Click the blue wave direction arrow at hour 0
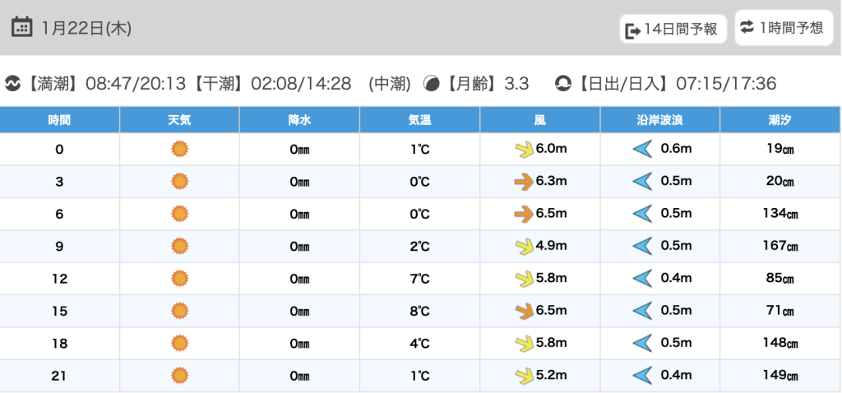 point(642,149)
